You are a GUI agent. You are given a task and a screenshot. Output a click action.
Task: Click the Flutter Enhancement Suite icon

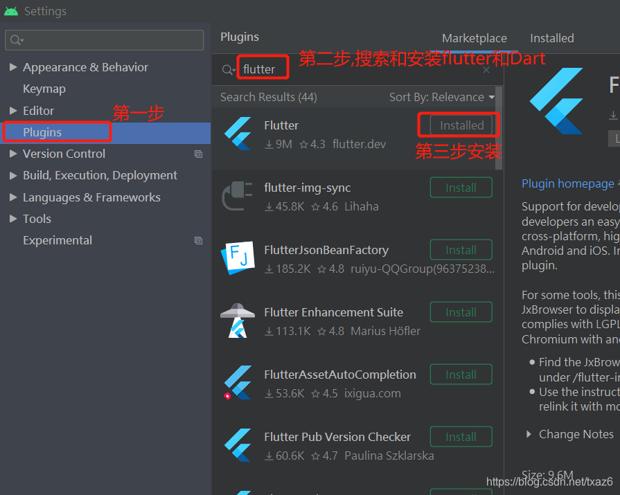[x=238, y=321]
